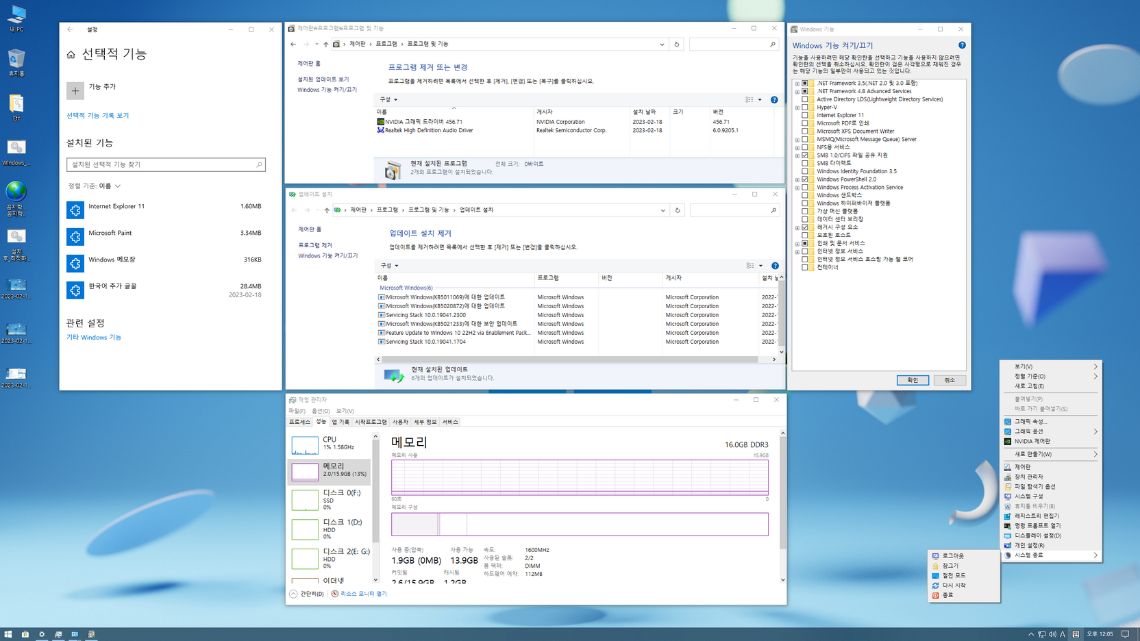
Task: Switch to 프로세스 tab in 작업 관리자
Action: pos(299,422)
